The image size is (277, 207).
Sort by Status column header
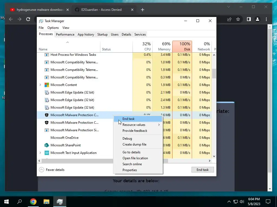click(116, 46)
